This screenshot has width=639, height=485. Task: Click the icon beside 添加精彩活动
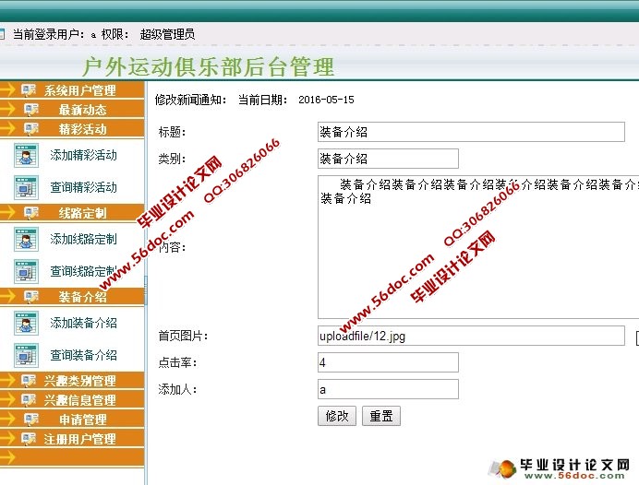point(25,155)
